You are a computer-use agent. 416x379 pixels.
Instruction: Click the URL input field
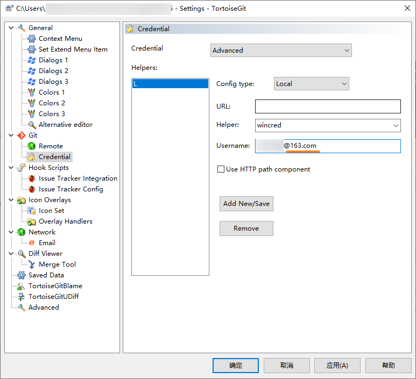(x=328, y=106)
